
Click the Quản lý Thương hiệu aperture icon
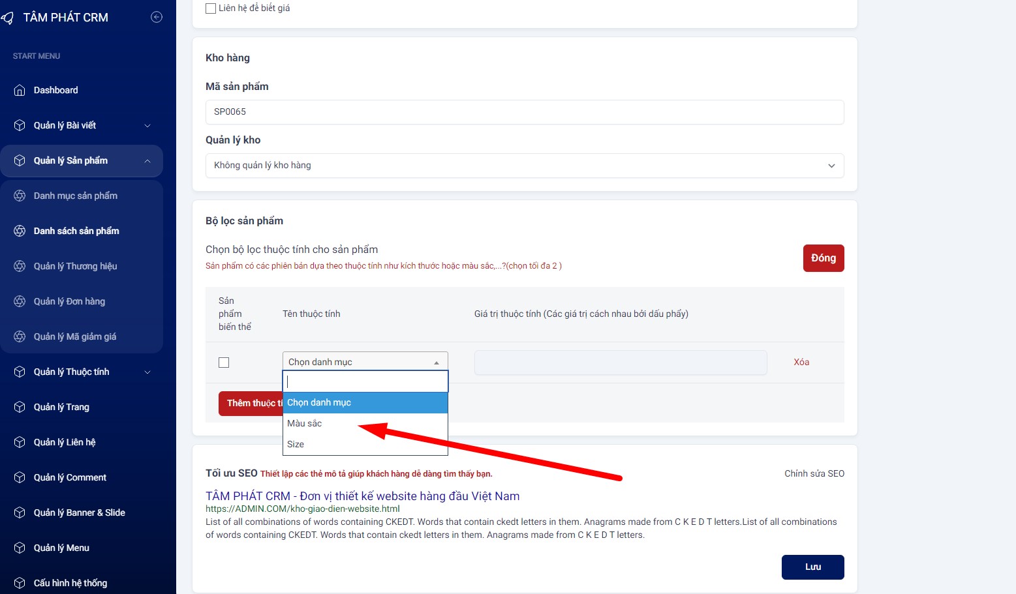pos(20,267)
